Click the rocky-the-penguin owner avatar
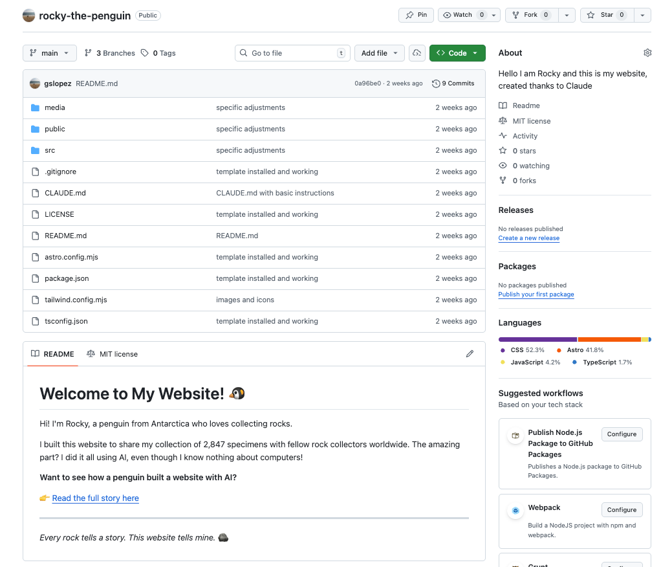The image size is (661, 567). point(28,16)
